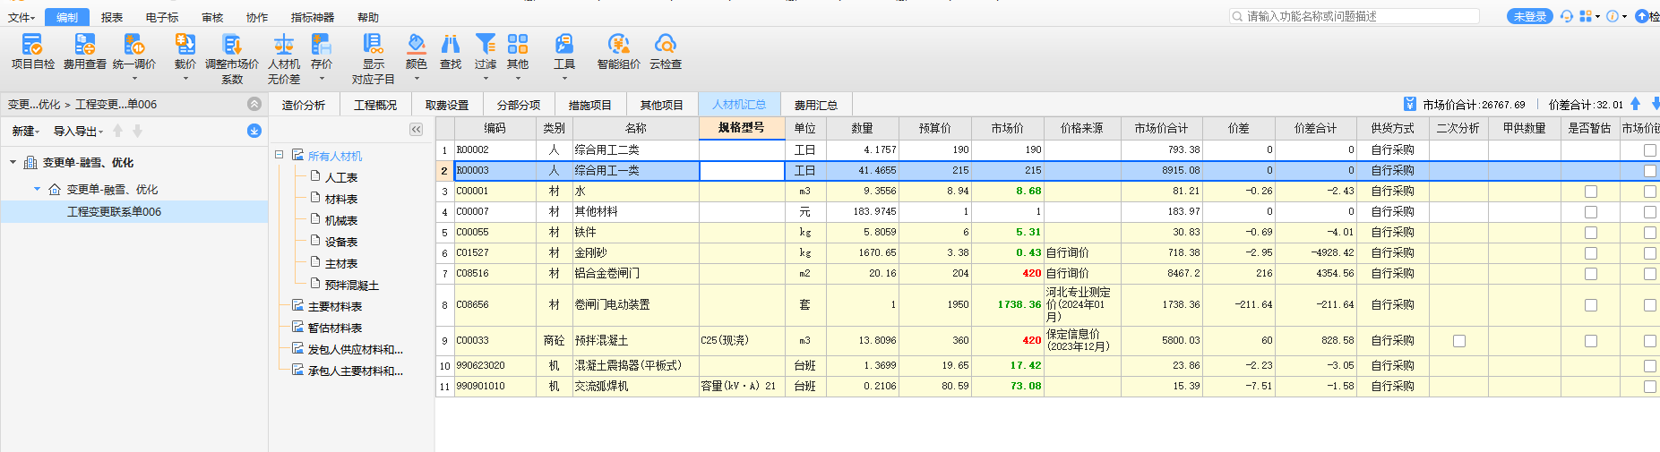Click the 工具 tools icon
Screen dimensions: 1660x452
(x=563, y=44)
